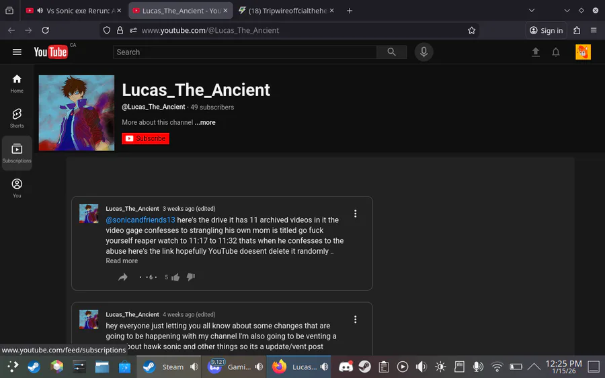Expand channel description with ...more
This screenshot has height=378, width=605.
(x=205, y=122)
